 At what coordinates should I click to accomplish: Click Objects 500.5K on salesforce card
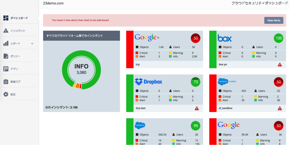coord(163,135)
